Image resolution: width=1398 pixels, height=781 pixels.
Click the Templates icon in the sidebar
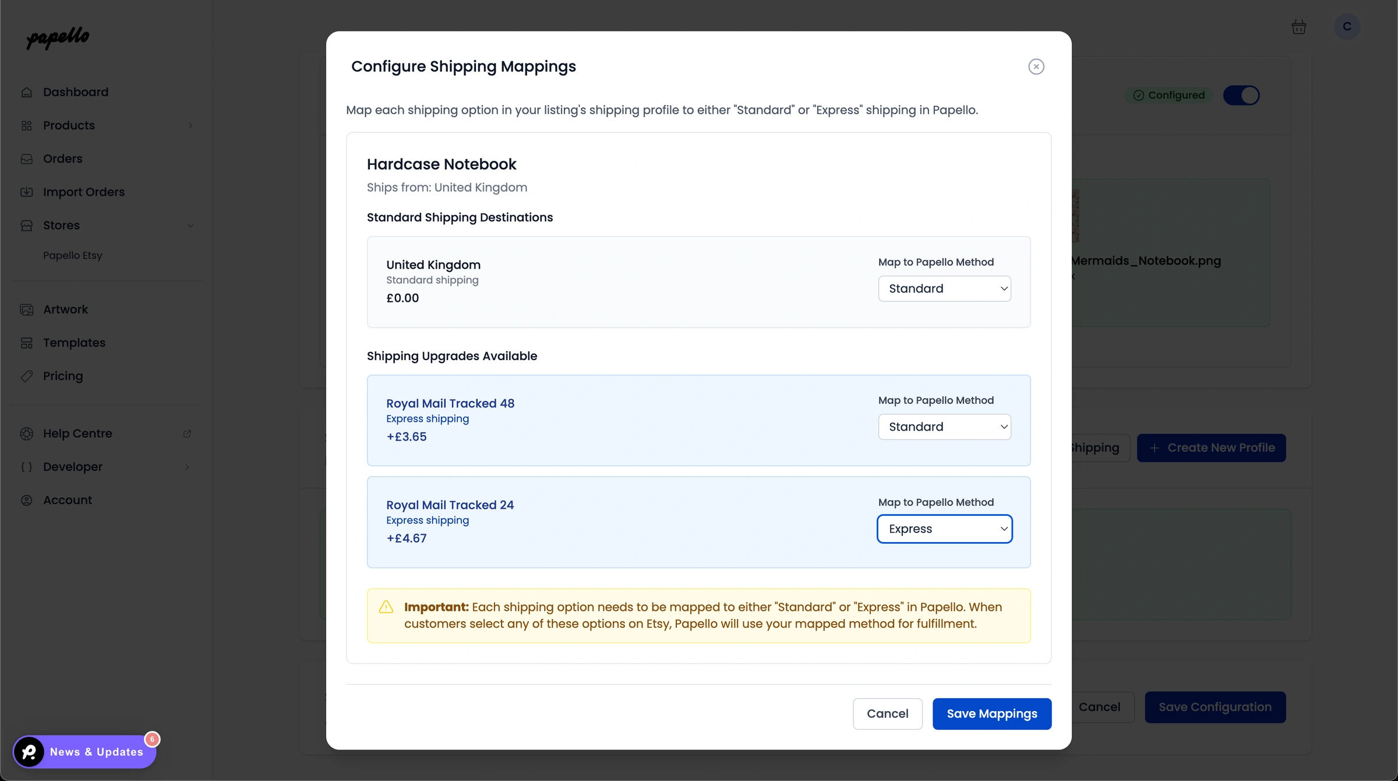[x=27, y=343]
